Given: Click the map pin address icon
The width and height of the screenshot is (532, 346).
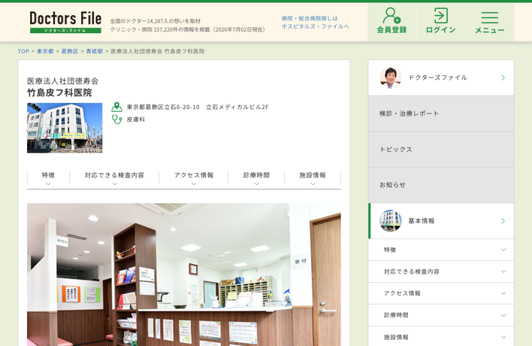Looking at the screenshot, I should [117, 107].
